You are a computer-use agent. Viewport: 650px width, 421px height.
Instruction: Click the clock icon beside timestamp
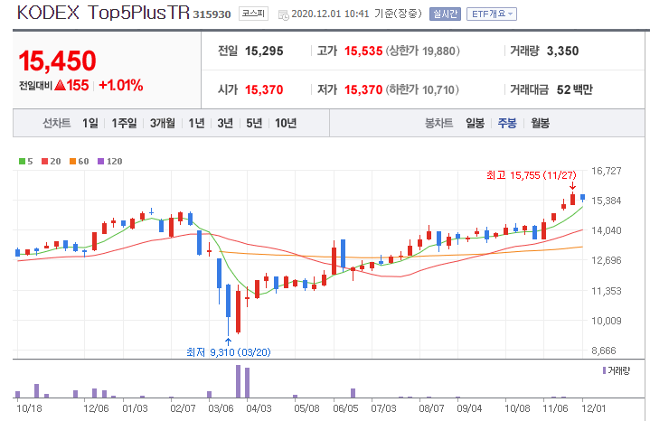point(283,15)
